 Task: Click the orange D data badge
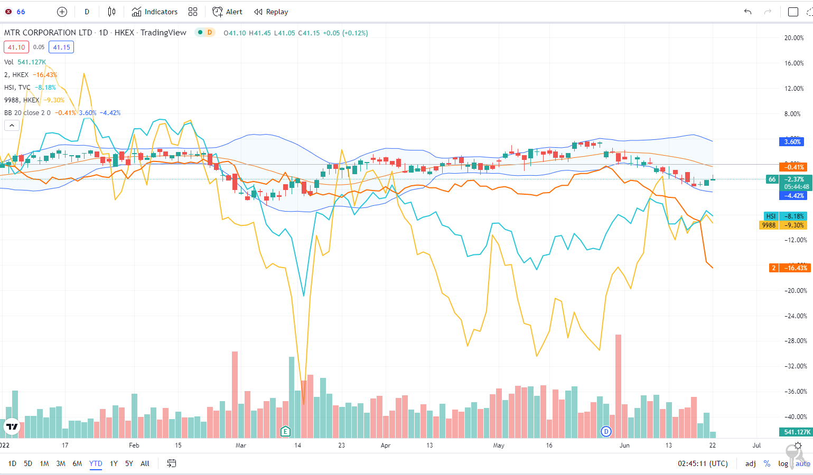click(210, 32)
